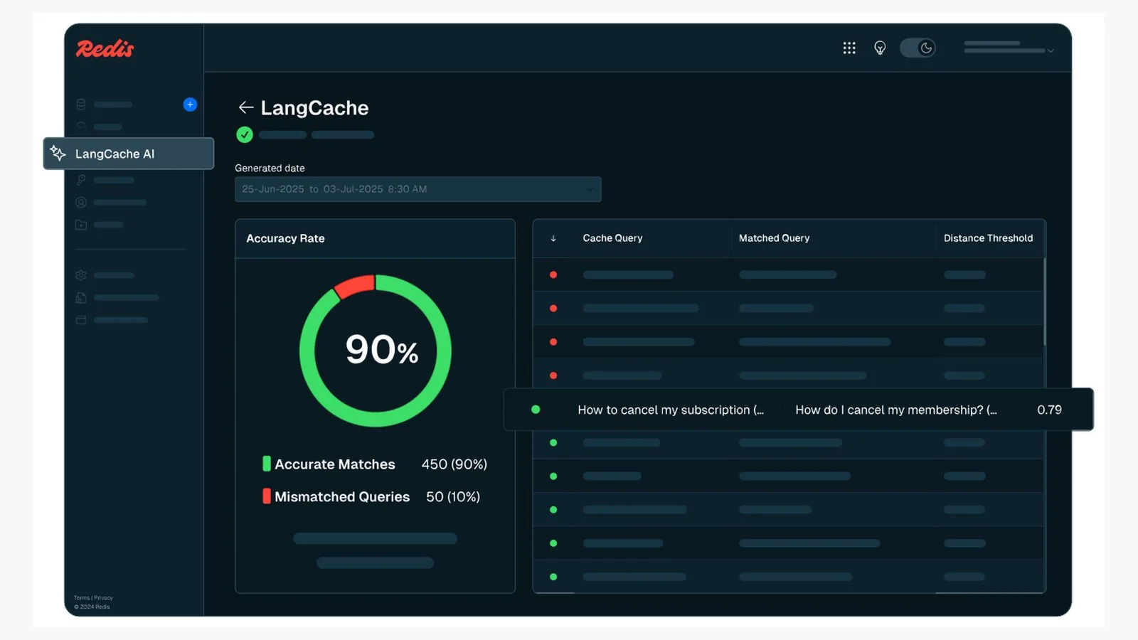This screenshot has width=1138, height=640.
Task: Click the table's vertical scrollbar
Action: [1044, 302]
